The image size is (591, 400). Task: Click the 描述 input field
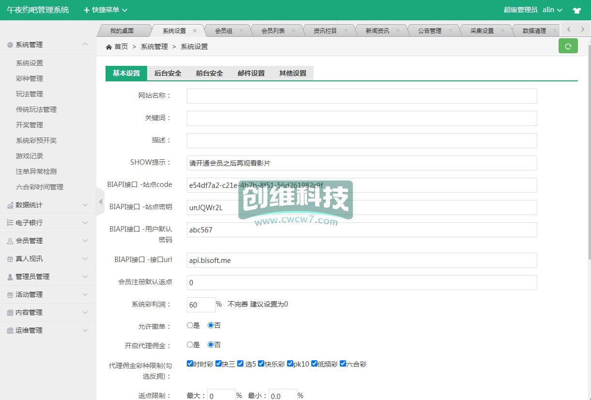362,140
